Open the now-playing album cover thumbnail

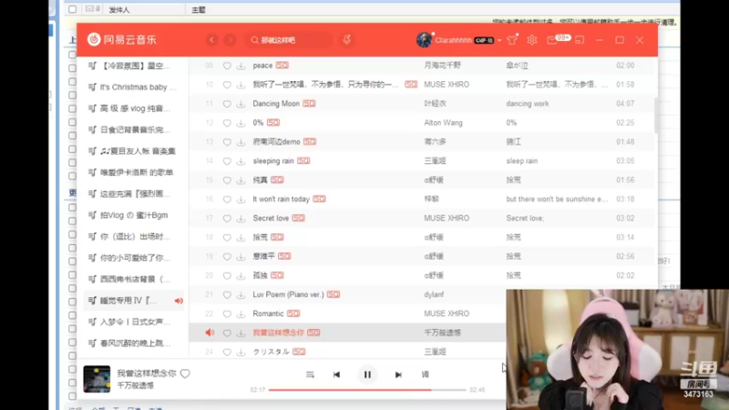pos(97,379)
